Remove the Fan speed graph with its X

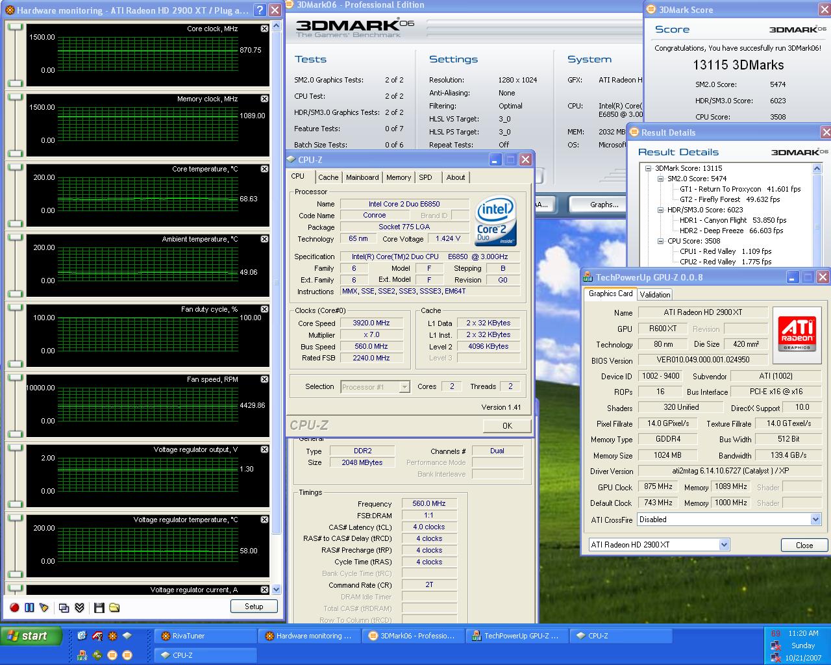click(x=264, y=379)
